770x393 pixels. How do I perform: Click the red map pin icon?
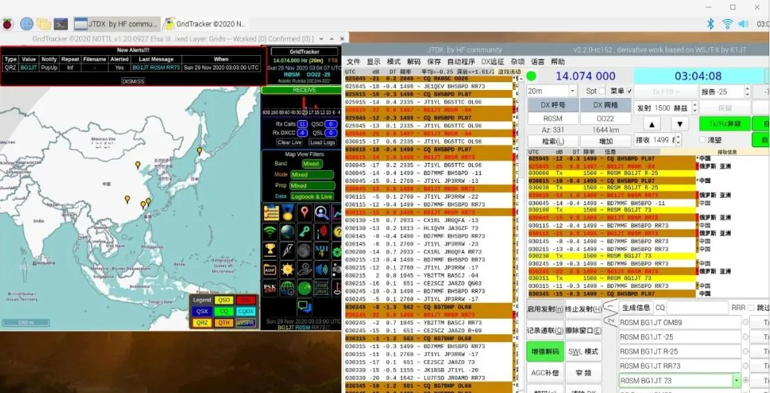pyautogui.click(x=304, y=213)
